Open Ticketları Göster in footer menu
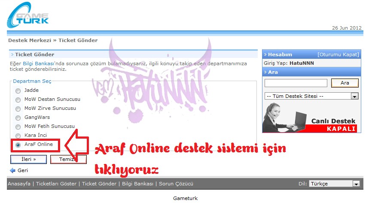375x203 pixels. pos(56,184)
